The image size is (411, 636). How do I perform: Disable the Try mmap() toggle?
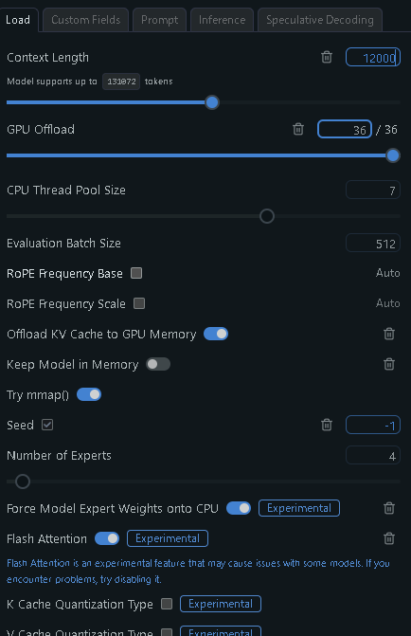89,394
